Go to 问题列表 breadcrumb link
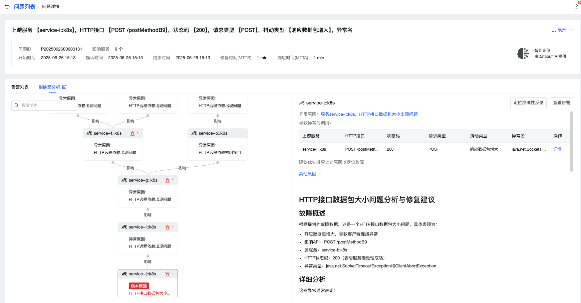This screenshot has width=581, height=303. (x=25, y=7)
